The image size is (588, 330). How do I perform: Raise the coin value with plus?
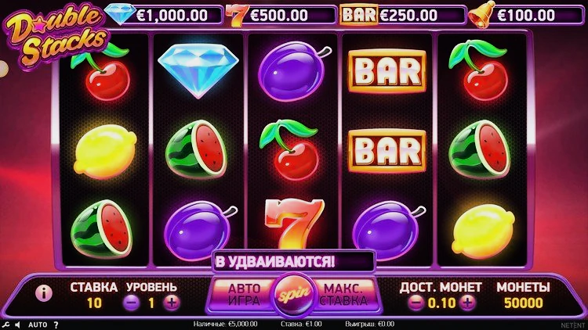(467, 303)
